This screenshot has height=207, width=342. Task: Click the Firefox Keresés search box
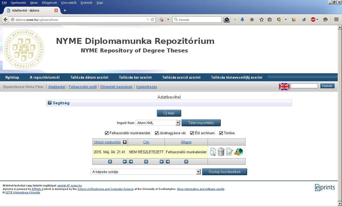tap(197, 20)
